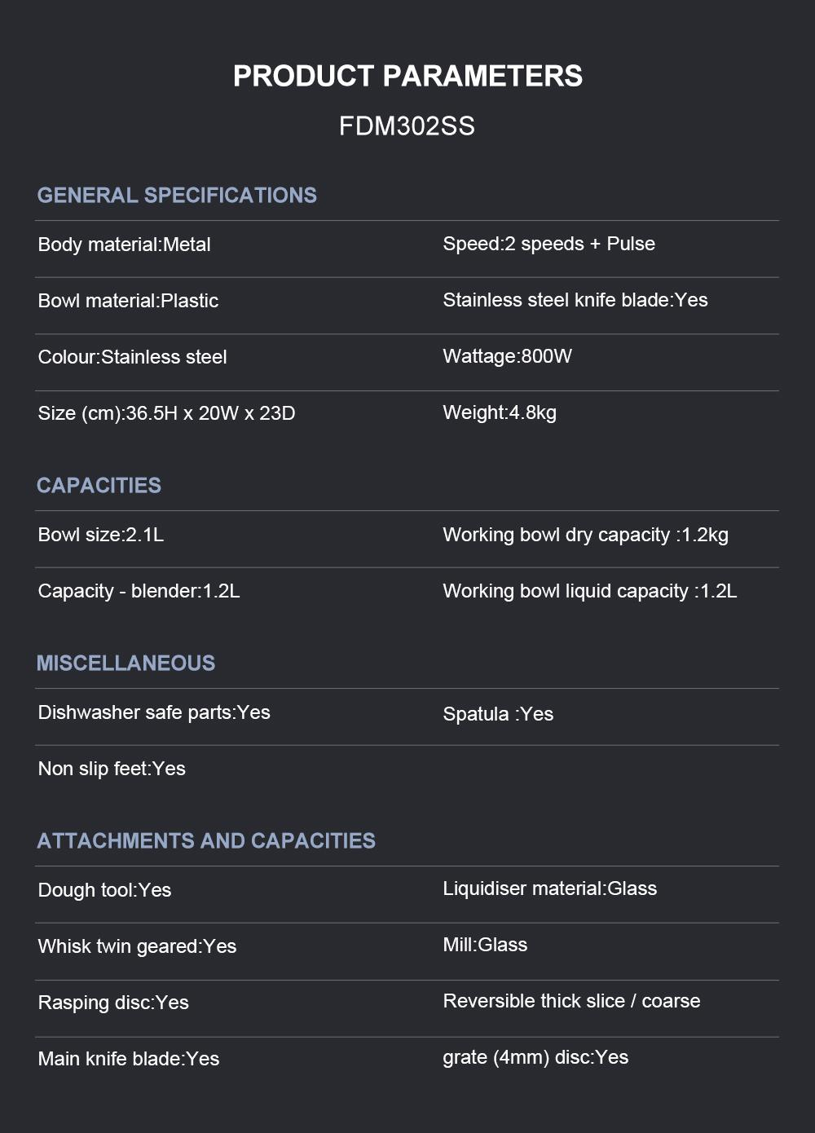Click the Size (cm) dimensions entry
815x1133 pixels.
pyautogui.click(x=166, y=413)
